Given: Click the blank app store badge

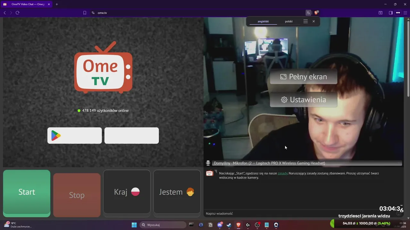Looking at the screenshot, I should [x=132, y=135].
